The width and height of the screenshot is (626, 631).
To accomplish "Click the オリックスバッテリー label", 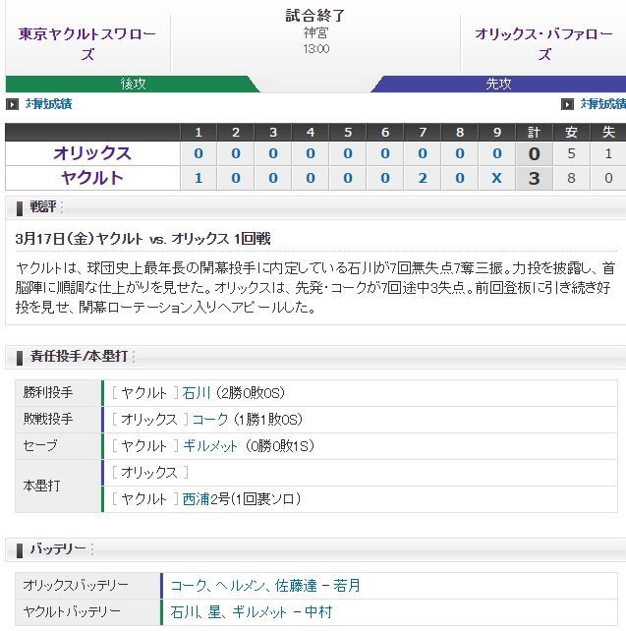I will point(76,585).
